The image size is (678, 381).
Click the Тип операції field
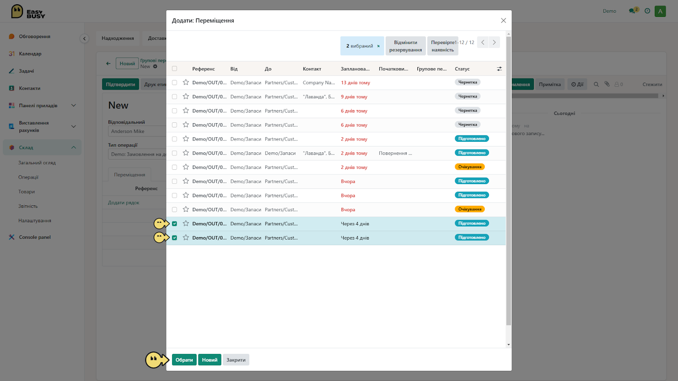click(x=136, y=154)
